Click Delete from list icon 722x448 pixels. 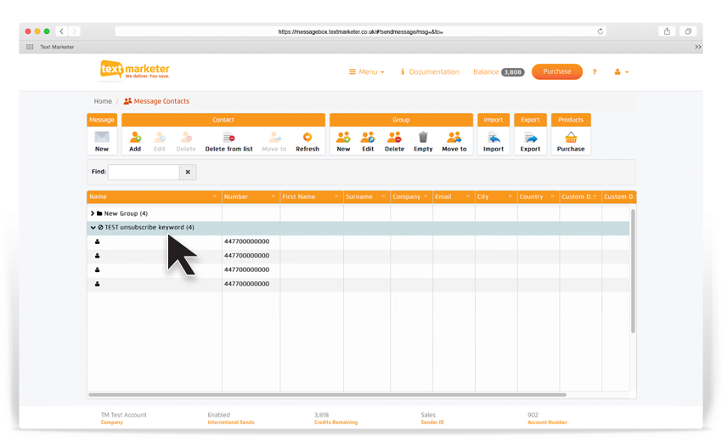228,138
